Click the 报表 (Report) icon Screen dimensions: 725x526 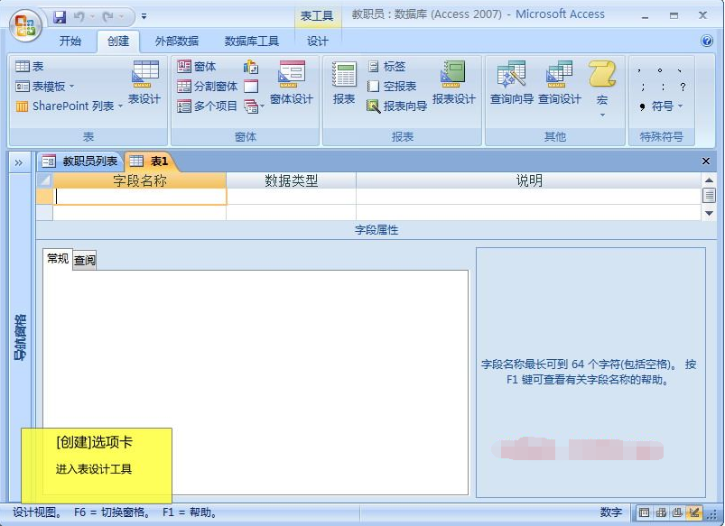point(344,82)
